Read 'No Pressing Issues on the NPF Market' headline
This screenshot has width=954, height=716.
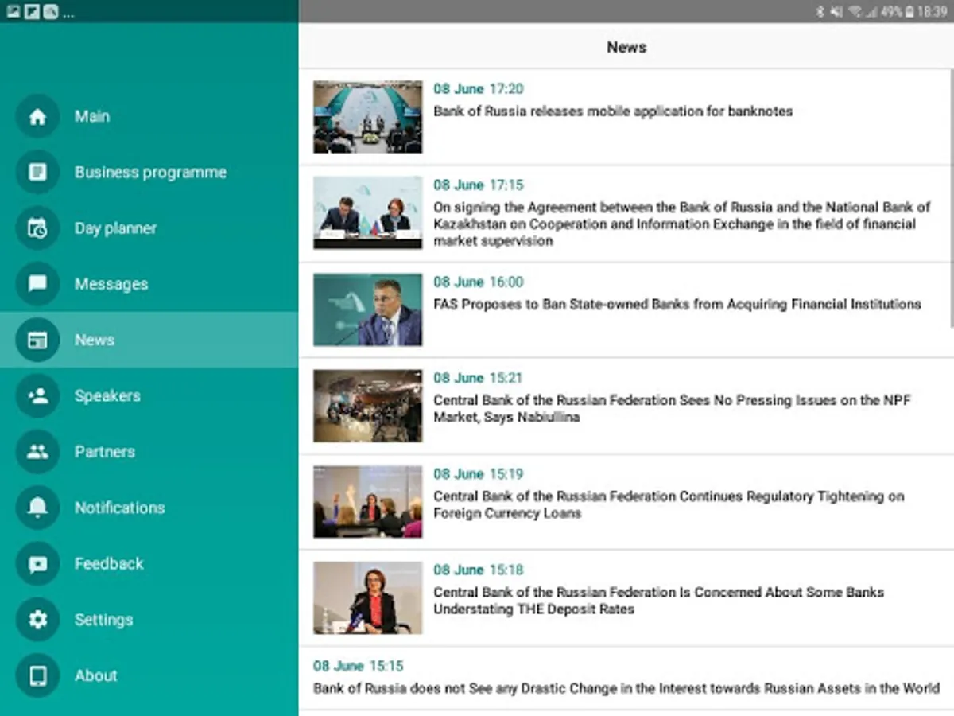pyautogui.click(x=673, y=409)
